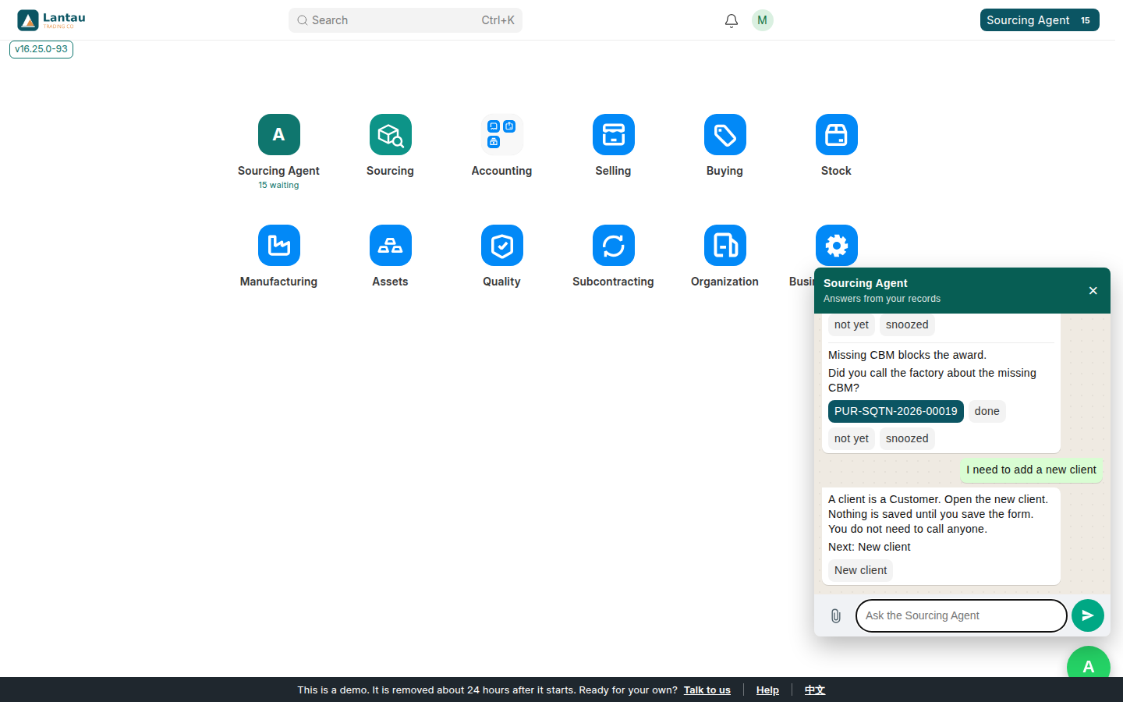Click snoozed under the missing CBM question
Viewport: 1123px width, 702px height.
click(907, 438)
